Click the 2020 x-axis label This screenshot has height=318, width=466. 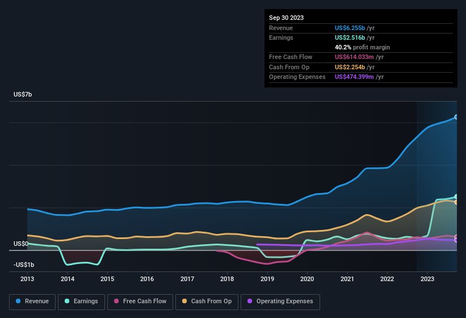tap(307, 279)
